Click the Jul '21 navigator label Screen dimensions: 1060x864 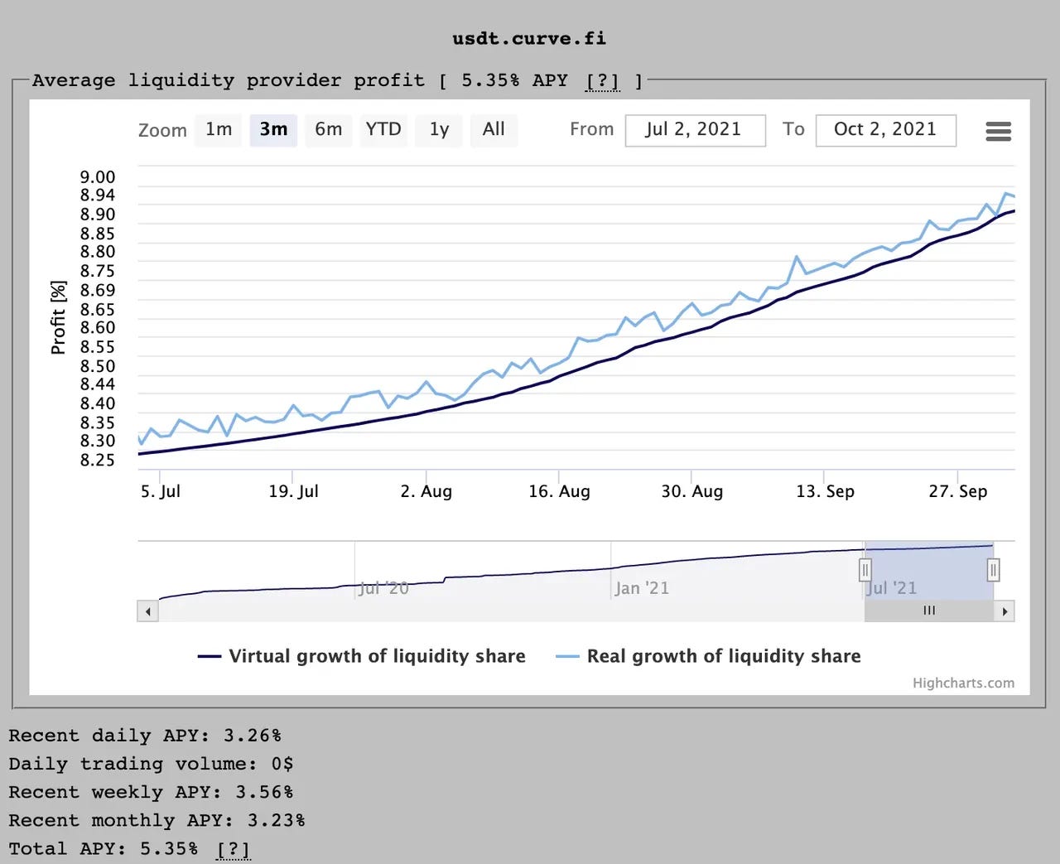pyautogui.click(x=892, y=588)
